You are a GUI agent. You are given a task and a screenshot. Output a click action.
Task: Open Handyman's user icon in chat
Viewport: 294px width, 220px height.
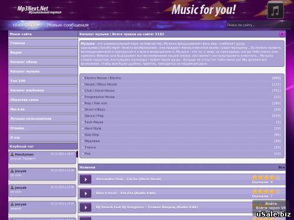tap(12, 154)
